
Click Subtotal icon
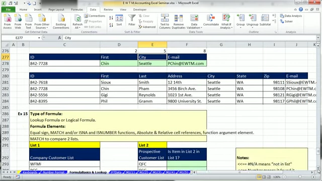(265, 20)
